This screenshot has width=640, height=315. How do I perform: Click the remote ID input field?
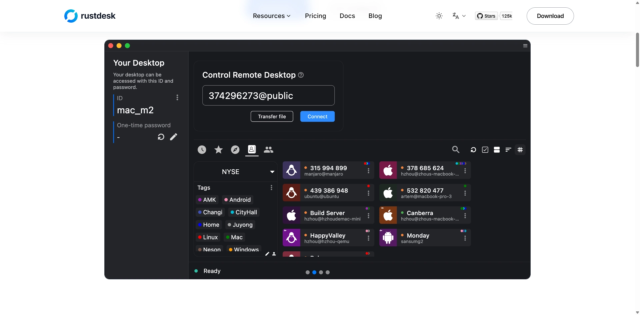tap(268, 95)
